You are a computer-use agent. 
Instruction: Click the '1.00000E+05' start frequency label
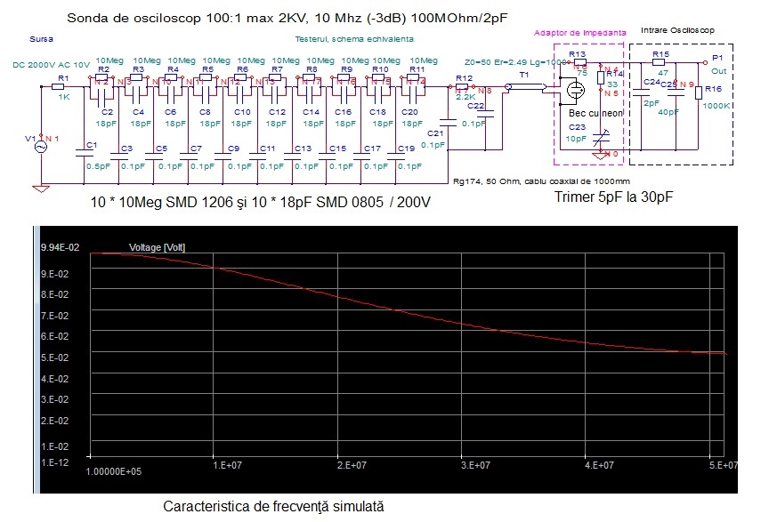click(x=114, y=471)
